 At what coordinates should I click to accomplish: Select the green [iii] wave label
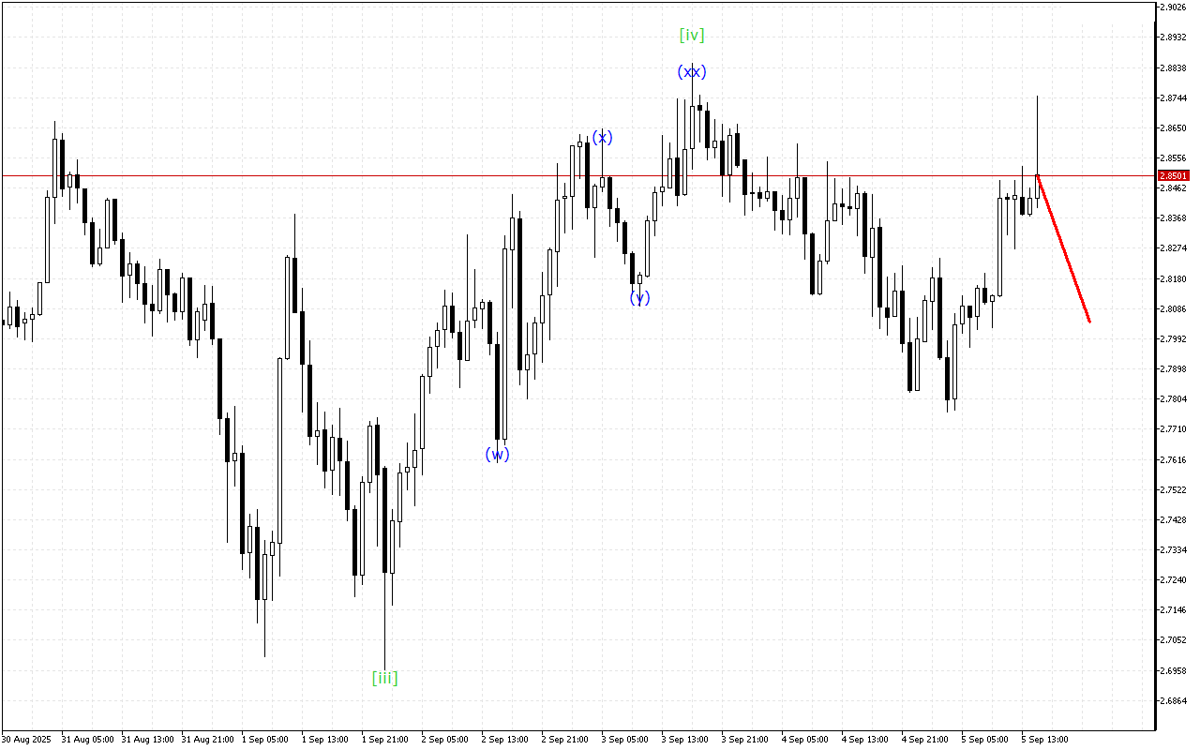(384, 678)
